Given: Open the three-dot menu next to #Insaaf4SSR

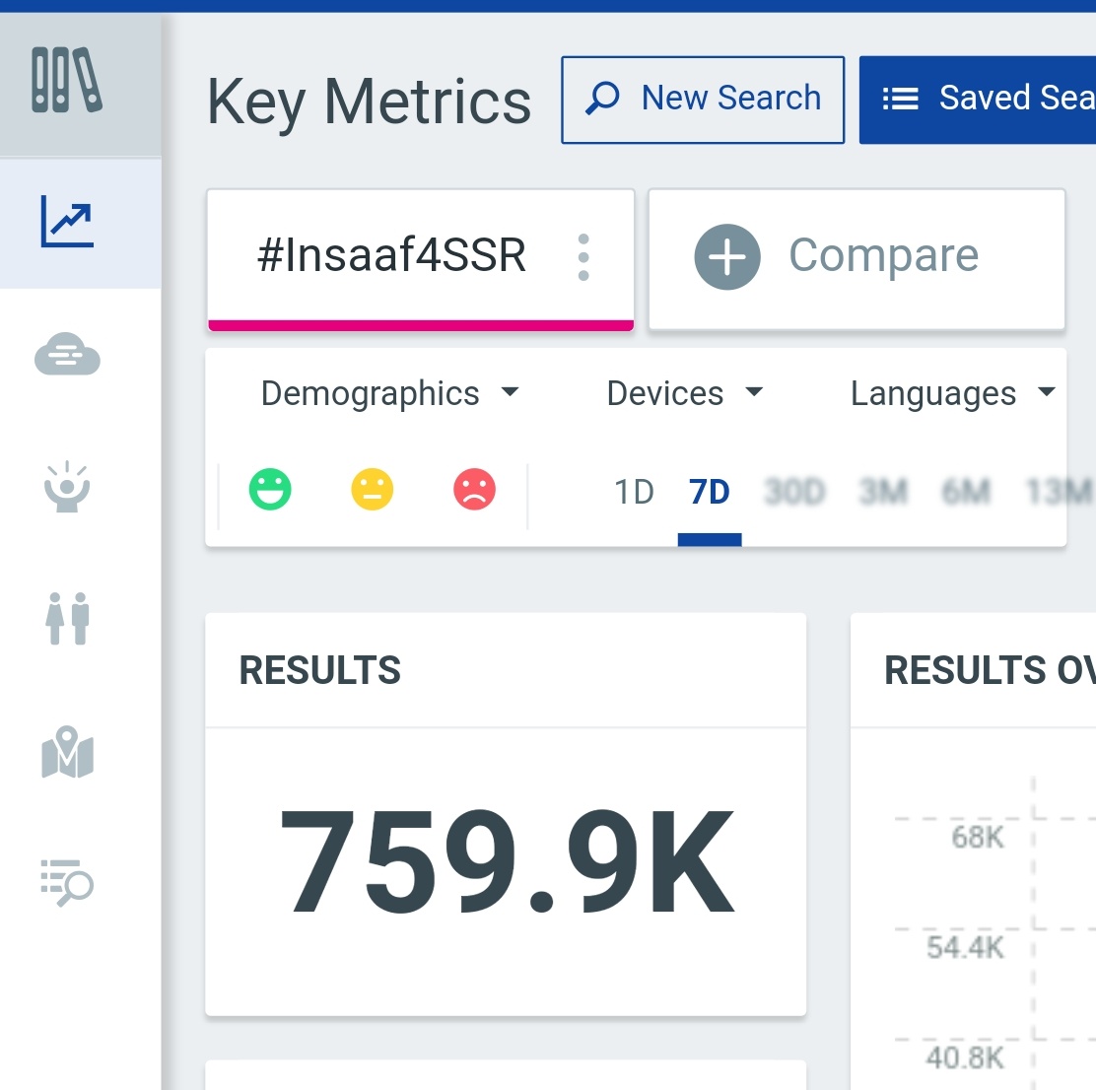Looking at the screenshot, I should click(583, 257).
